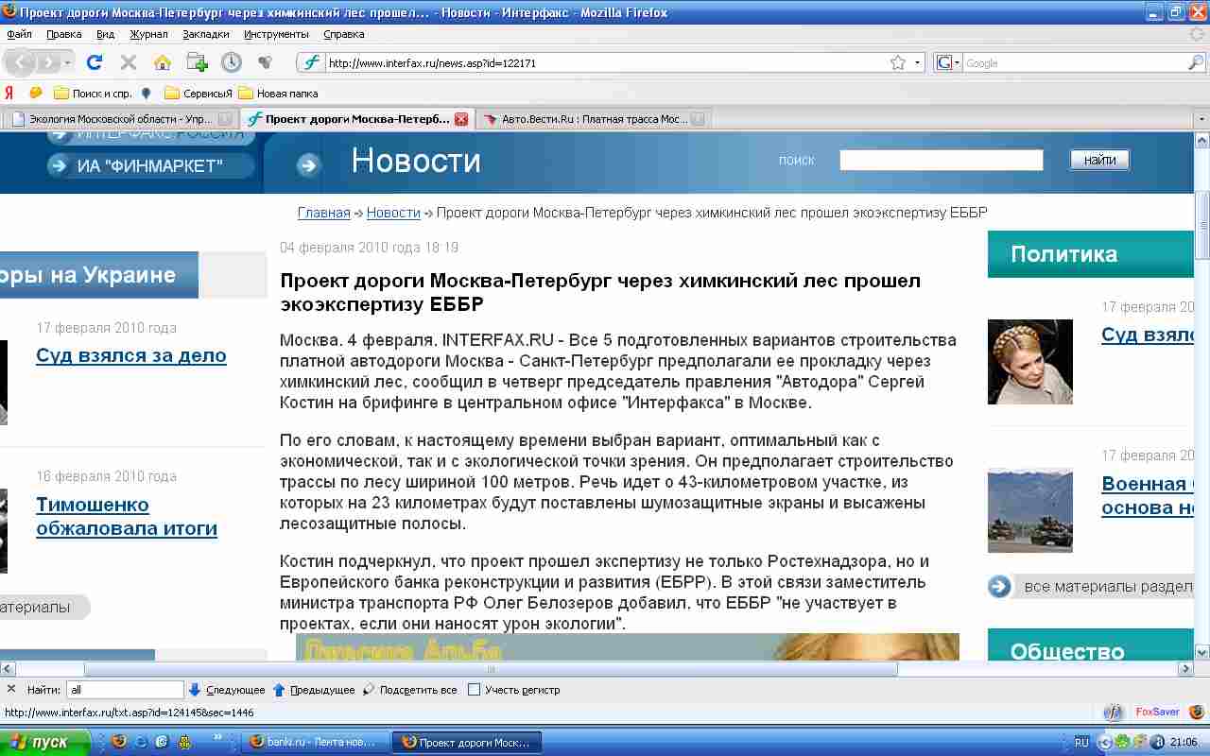This screenshot has width=1210, height=756.
Task: Follow the Новости breadcrumb link
Action: click(393, 213)
